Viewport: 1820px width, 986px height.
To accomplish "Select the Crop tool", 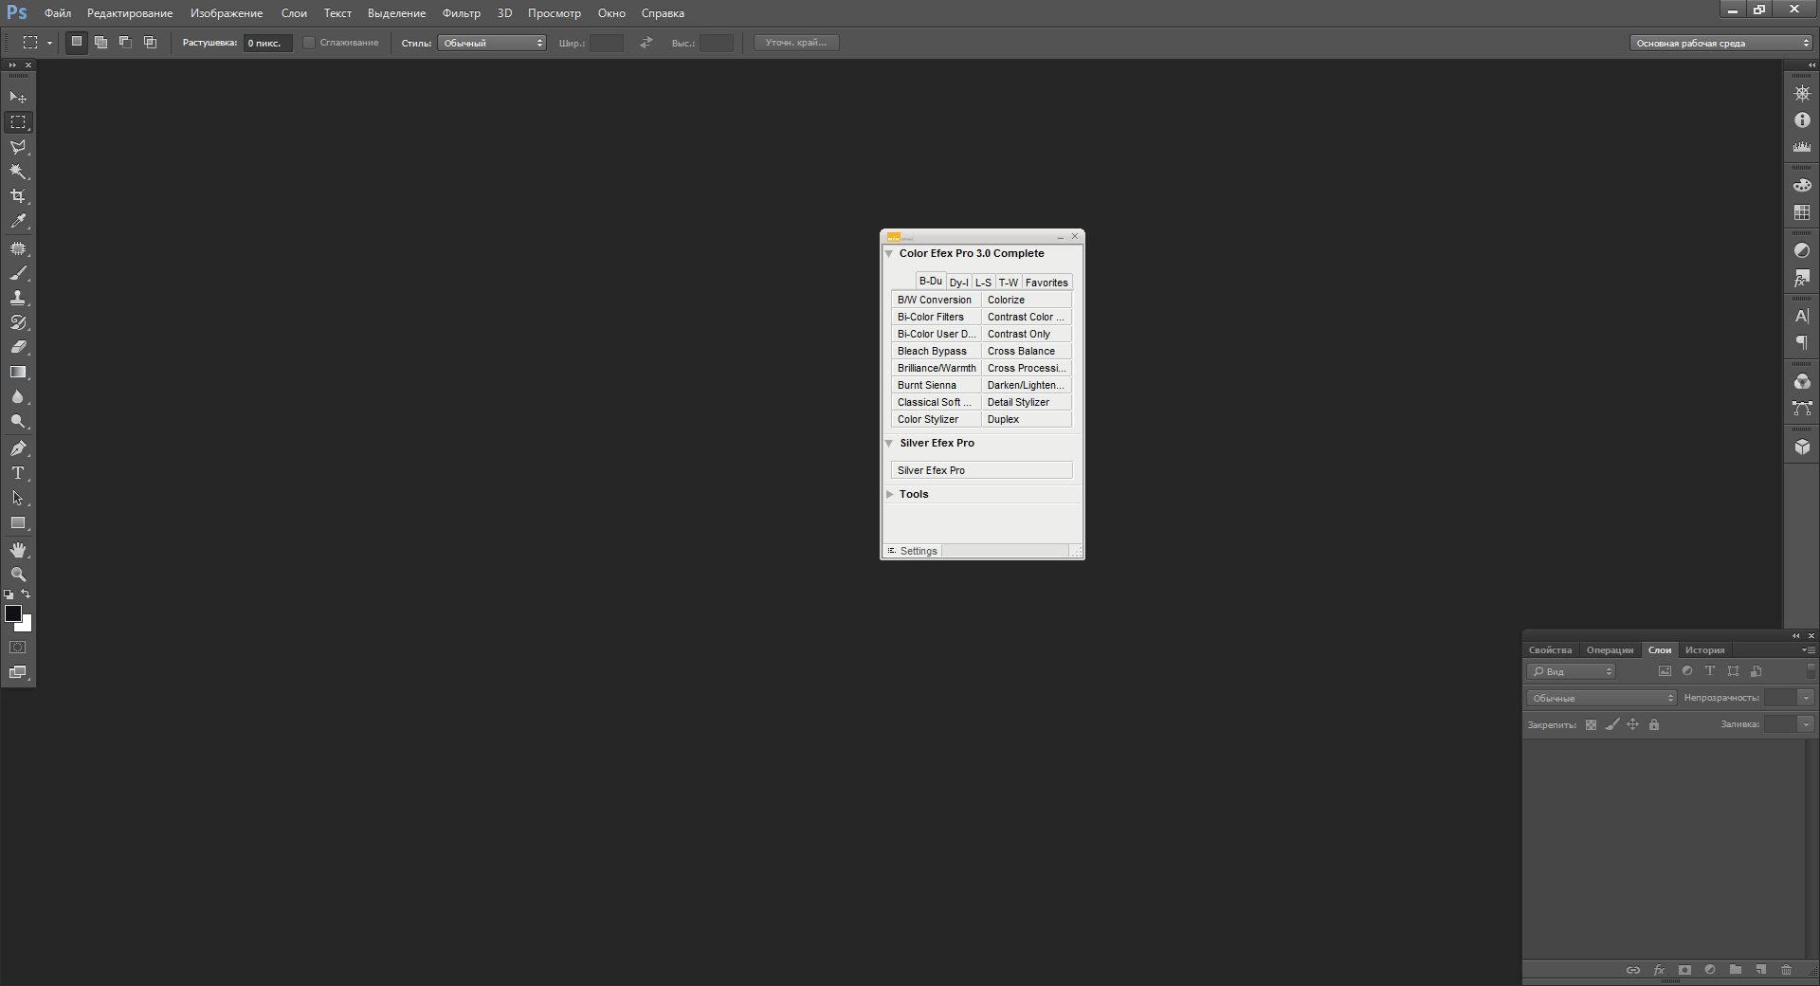I will (18, 196).
